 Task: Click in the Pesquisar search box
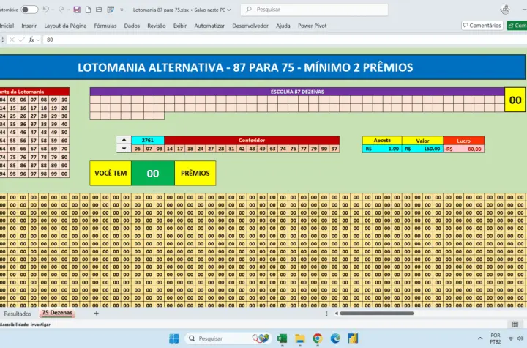(314, 10)
